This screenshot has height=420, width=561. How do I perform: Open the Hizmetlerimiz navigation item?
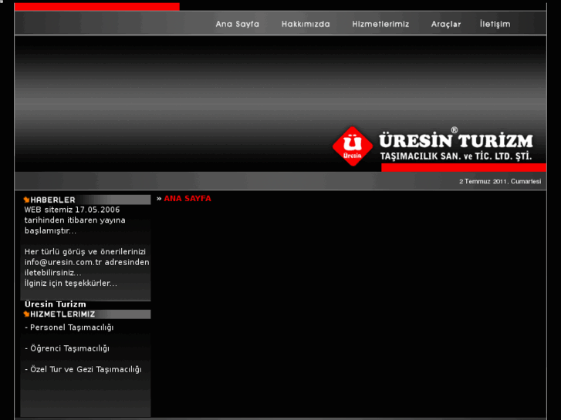380,25
